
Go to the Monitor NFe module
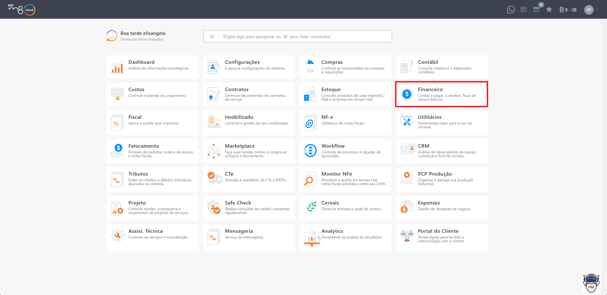345,179
